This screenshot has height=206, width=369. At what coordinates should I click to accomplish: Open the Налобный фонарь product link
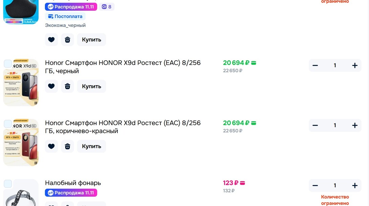pos(73,183)
